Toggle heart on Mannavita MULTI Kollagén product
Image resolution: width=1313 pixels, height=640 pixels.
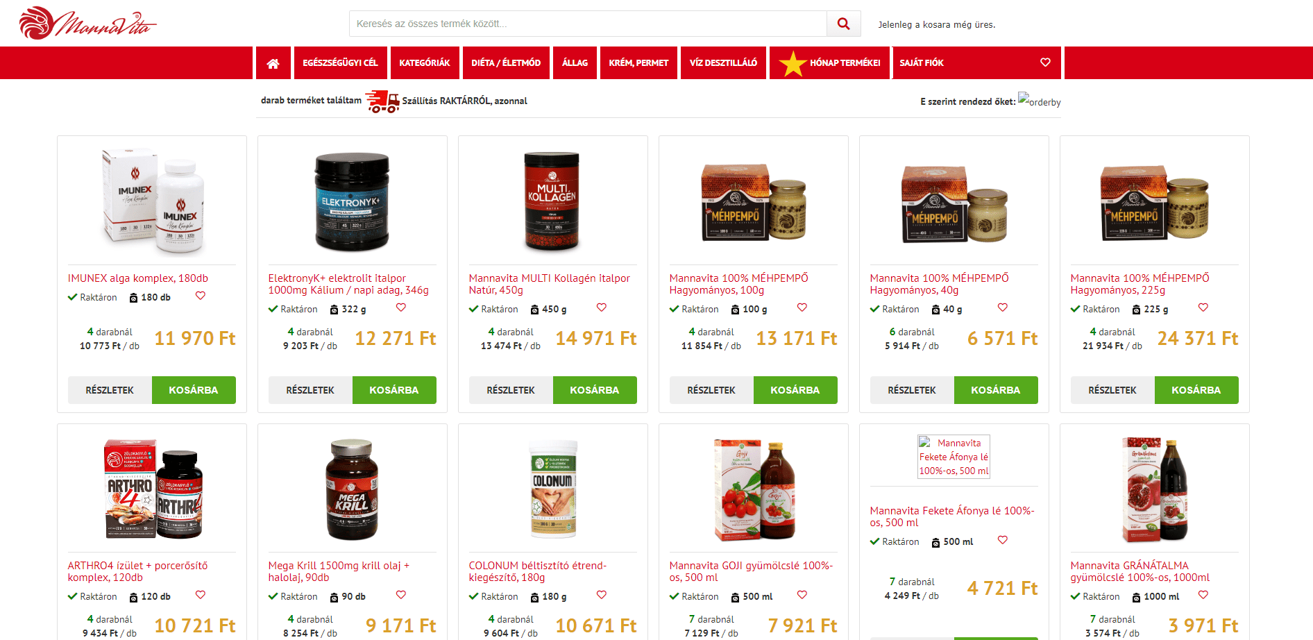click(x=602, y=308)
